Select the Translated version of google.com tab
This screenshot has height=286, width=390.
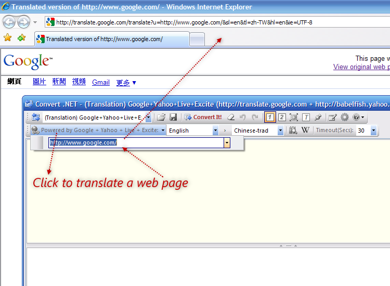point(112,39)
